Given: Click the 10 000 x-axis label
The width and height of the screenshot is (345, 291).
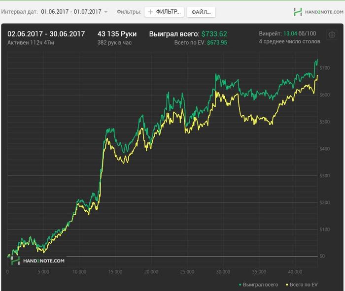Looking at the screenshot, I should tap(79, 272).
